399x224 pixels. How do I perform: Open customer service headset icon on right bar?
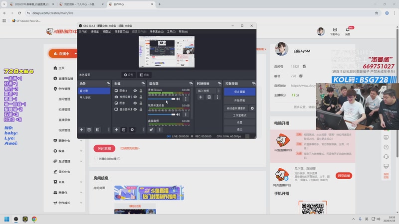(386, 156)
